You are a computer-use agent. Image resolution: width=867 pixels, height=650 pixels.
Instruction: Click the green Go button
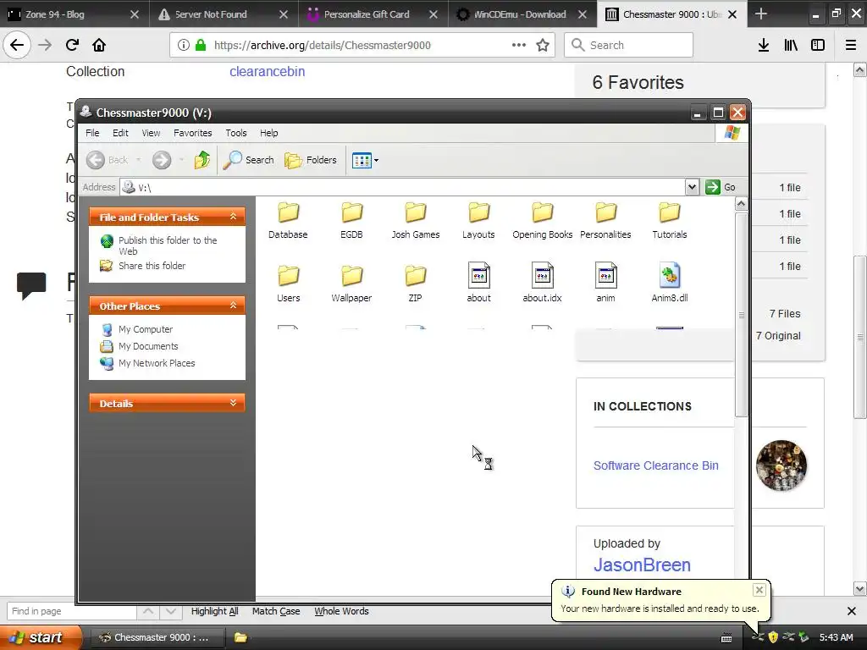click(721, 187)
